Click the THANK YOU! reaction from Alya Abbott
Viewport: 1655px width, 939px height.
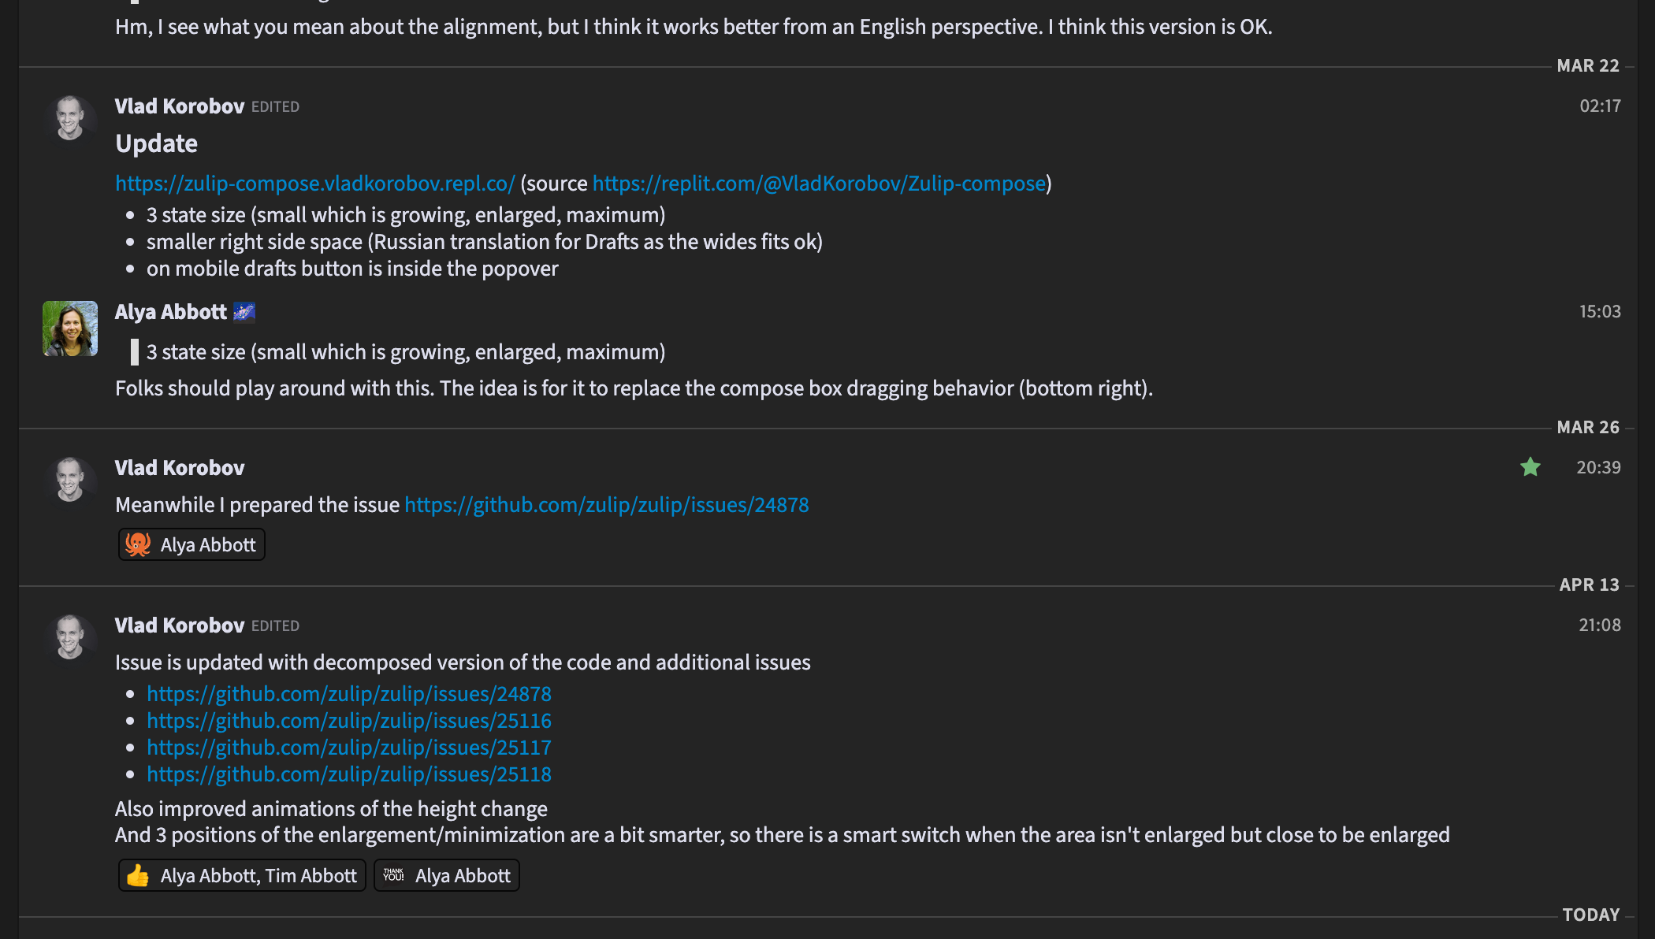(x=446, y=875)
